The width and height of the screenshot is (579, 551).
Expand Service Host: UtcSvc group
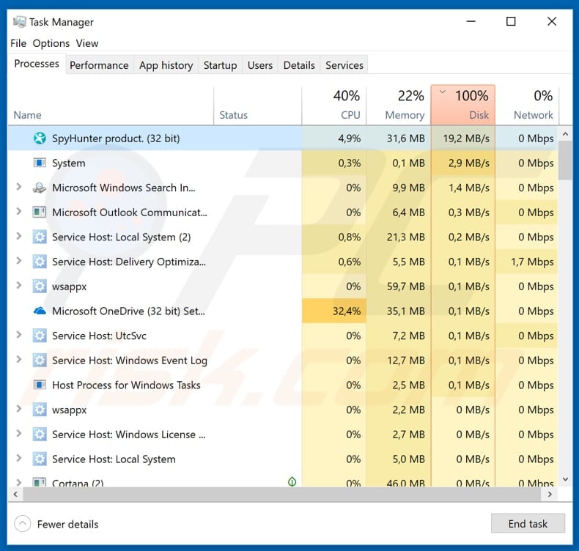[x=19, y=335]
